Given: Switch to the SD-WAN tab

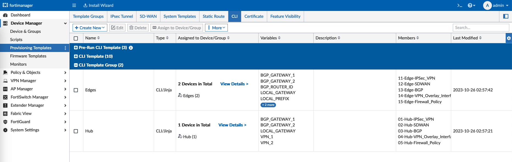Looking at the screenshot, I should coord(148,16).
